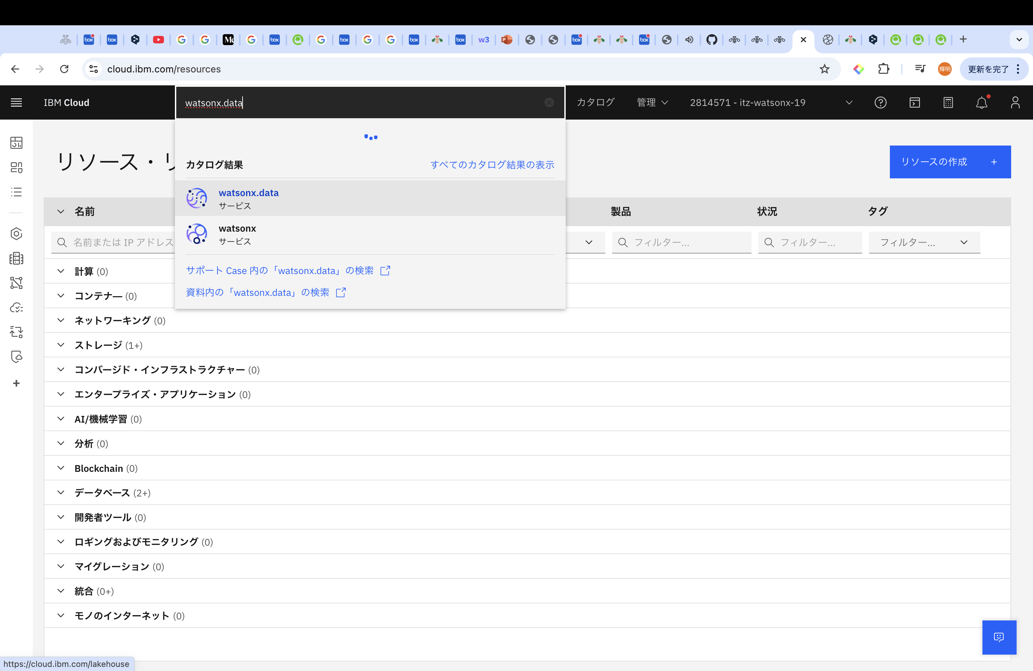Viewport: 1033px width, 671px height.
Task: Launch the IBM Cloud Shell icon
Action: coord(914,102)
